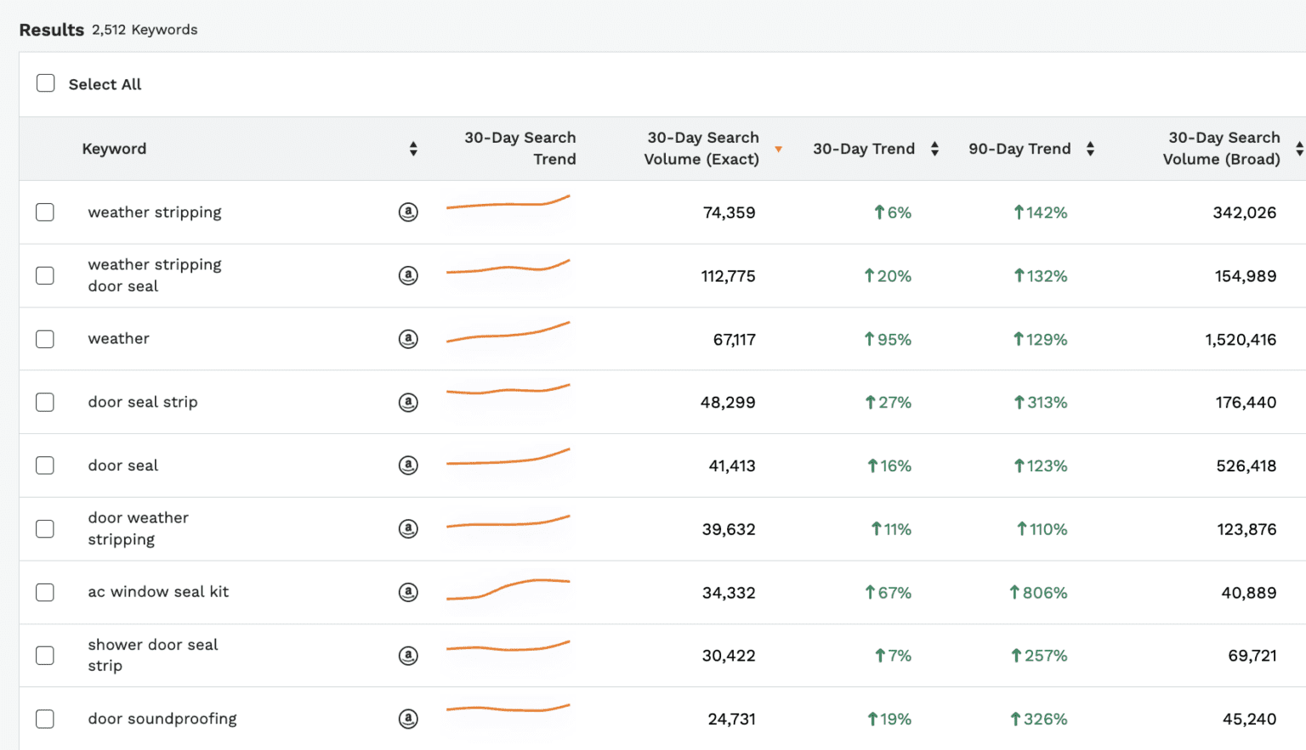View trend sparkline for ac window seal kit
Image resolution: width=1306 pixels, height=750 pixels.
click(x=508, y=589)
